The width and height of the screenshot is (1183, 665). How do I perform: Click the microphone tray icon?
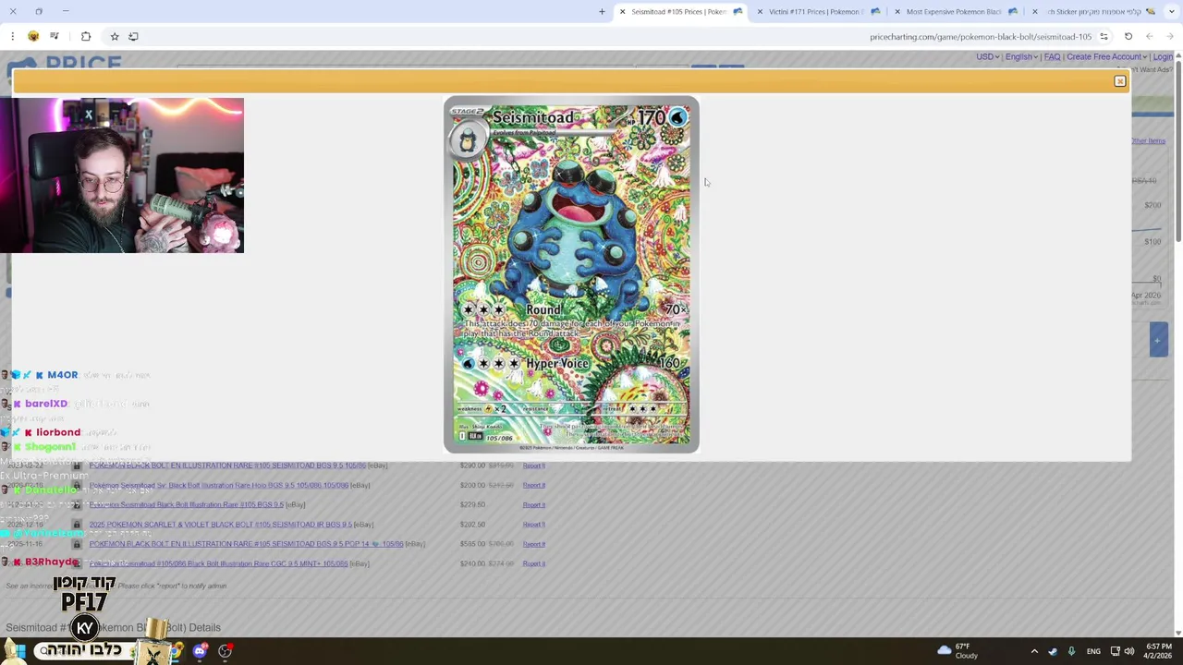pos(1071,651)
